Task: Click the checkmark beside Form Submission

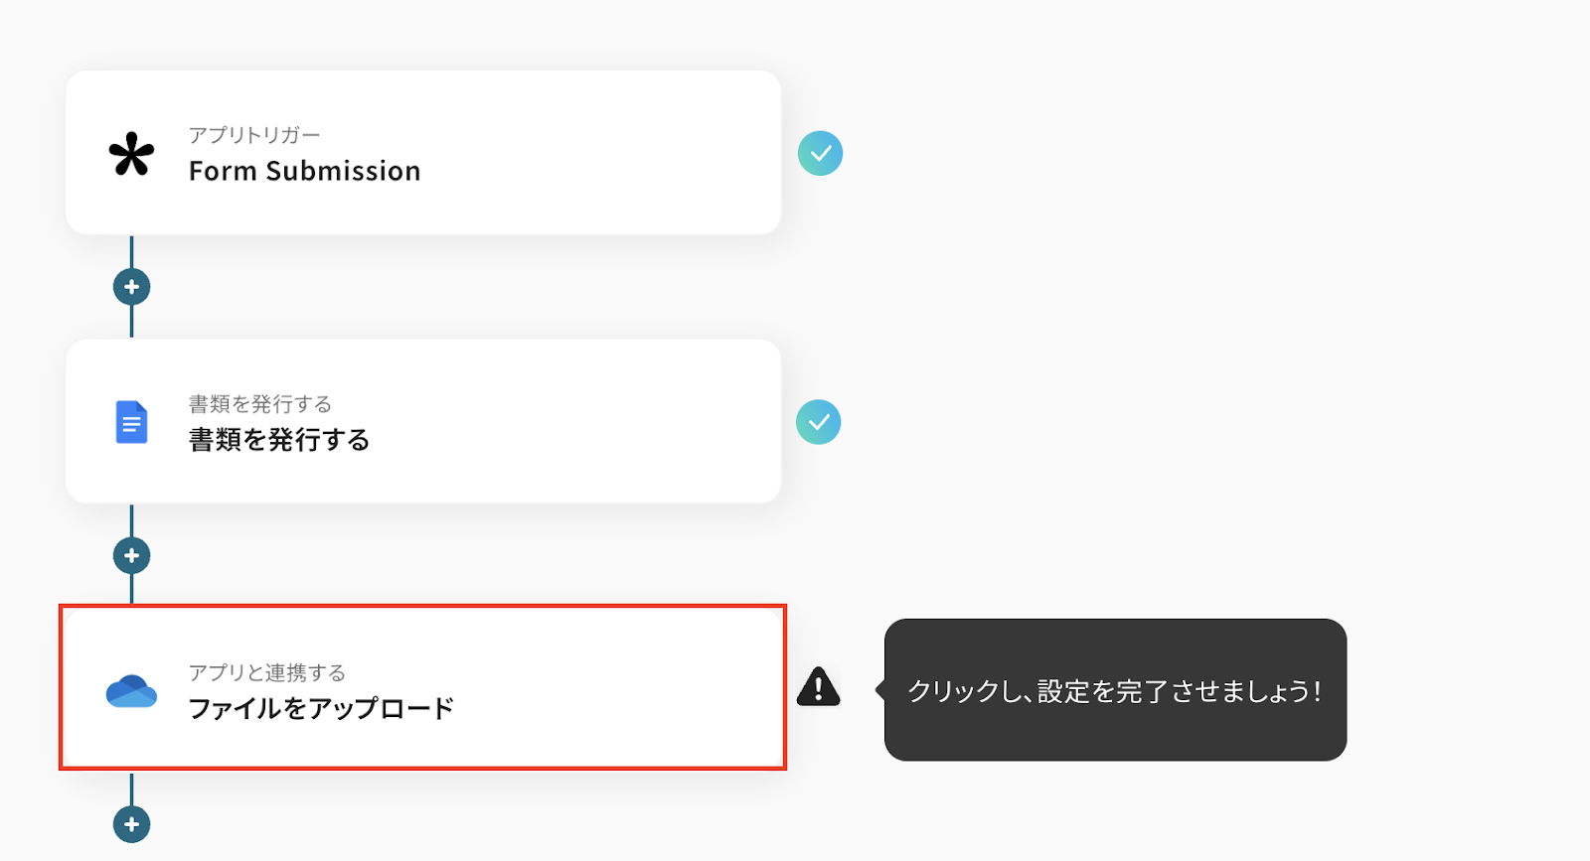Action: click(x=820, y=154)
